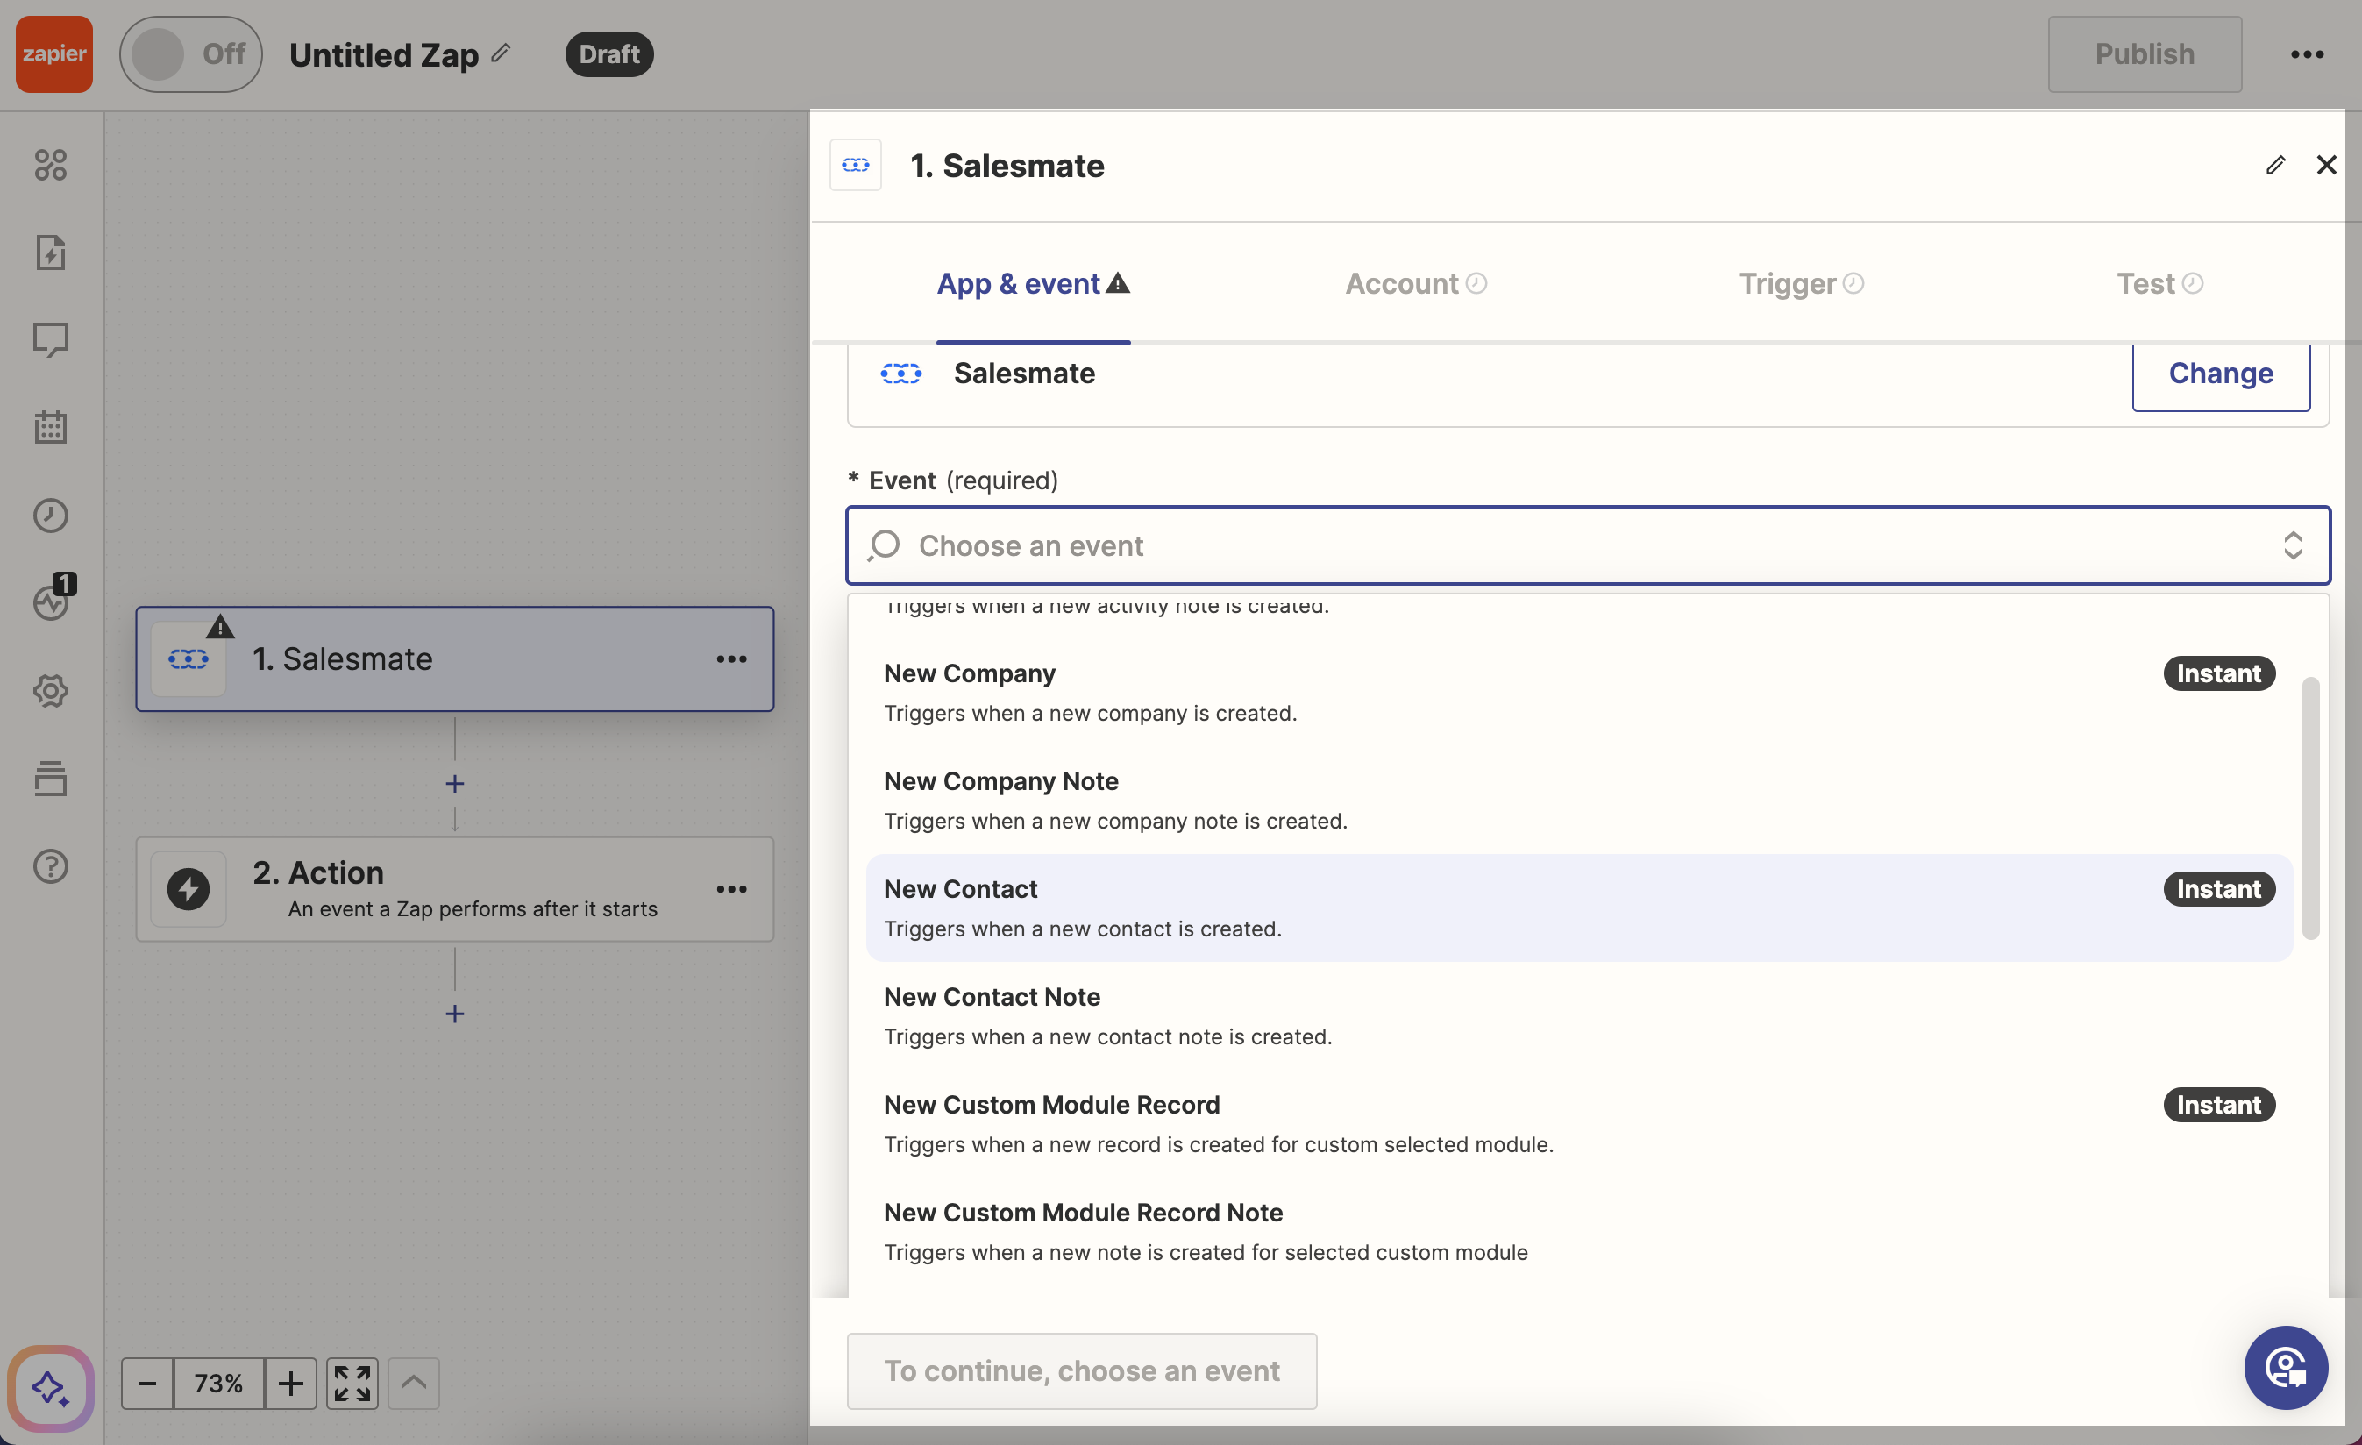Screen dimensions: 2362x1445
Task: Open the AI copilot sparkle icon
Action: coord(51,1386)
